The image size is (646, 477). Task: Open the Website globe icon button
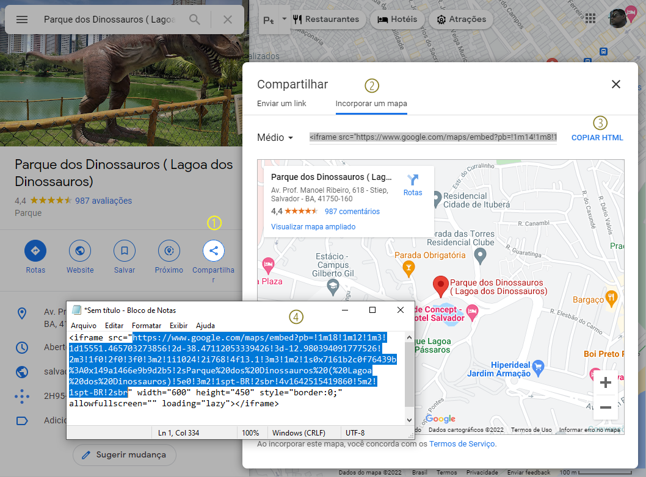80,251
